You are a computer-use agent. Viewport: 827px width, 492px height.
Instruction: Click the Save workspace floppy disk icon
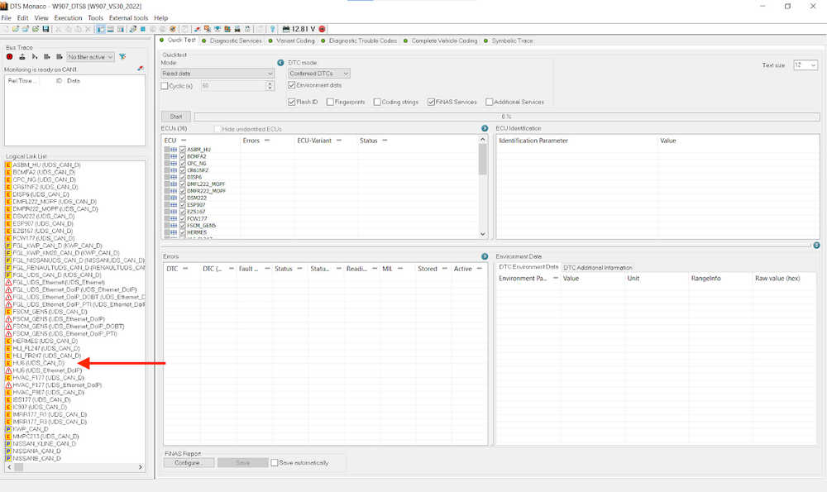pos(45,29)
